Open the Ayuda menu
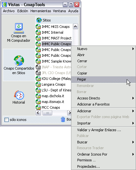Screen dimensions: 136x170 [73, 11]
